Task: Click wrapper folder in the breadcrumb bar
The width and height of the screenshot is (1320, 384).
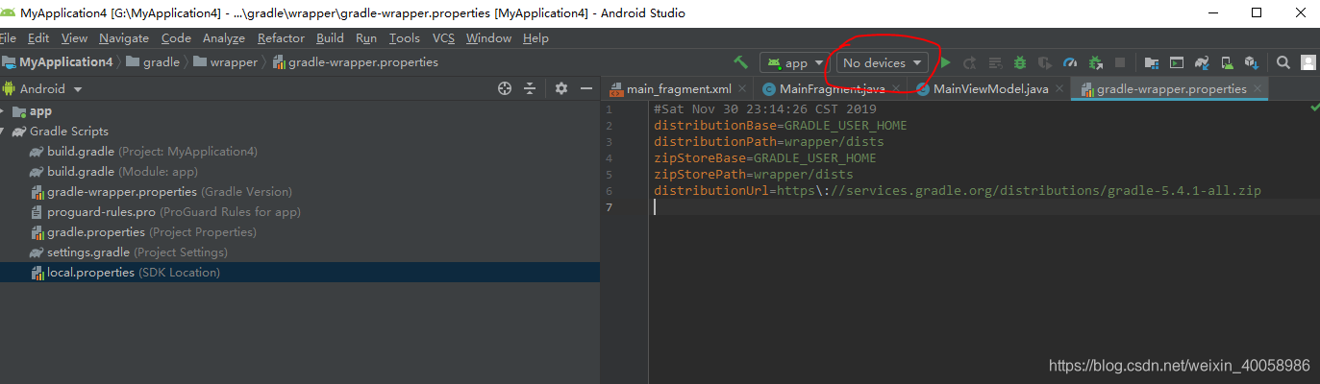Action: pyautogui.click(x=226, y=62)
